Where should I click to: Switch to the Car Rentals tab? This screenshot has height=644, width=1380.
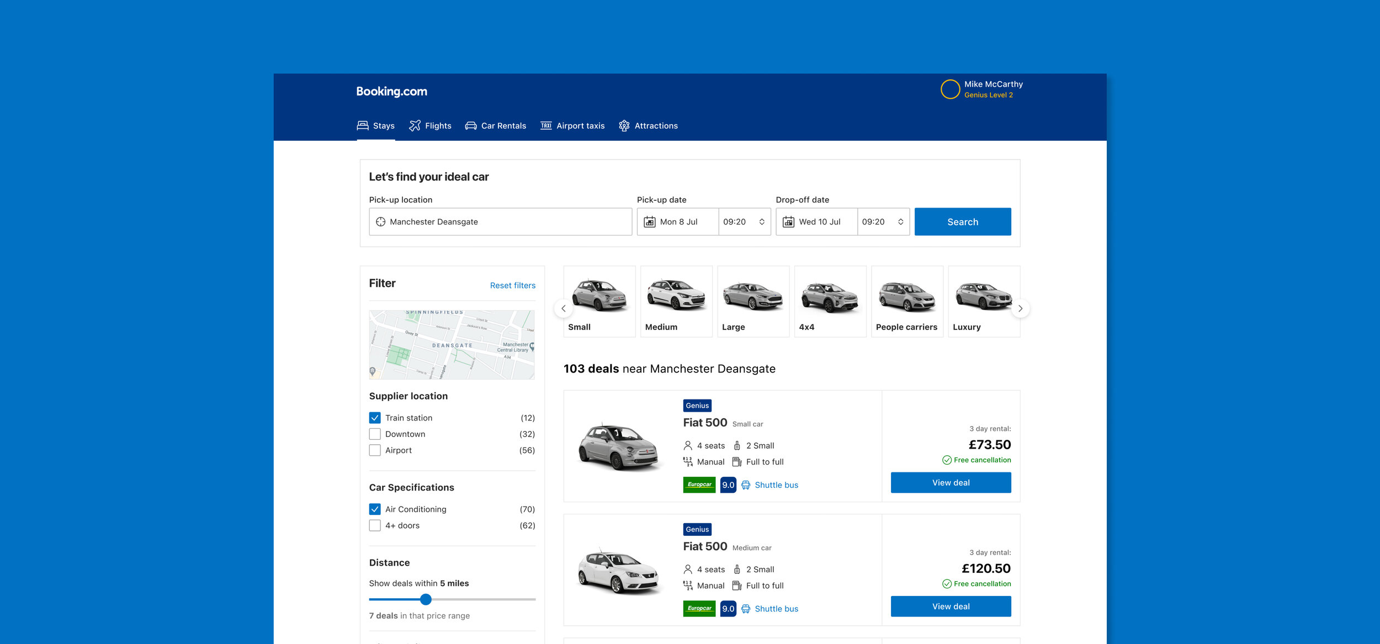(496, 126)
